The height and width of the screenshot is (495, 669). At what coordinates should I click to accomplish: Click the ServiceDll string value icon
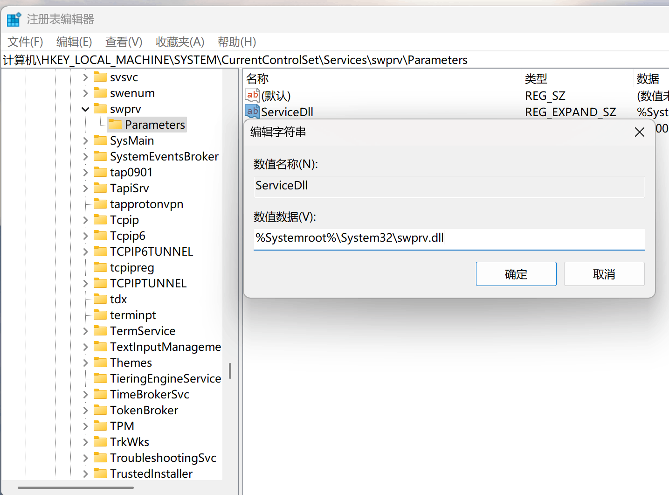click(x=252, y=112)
